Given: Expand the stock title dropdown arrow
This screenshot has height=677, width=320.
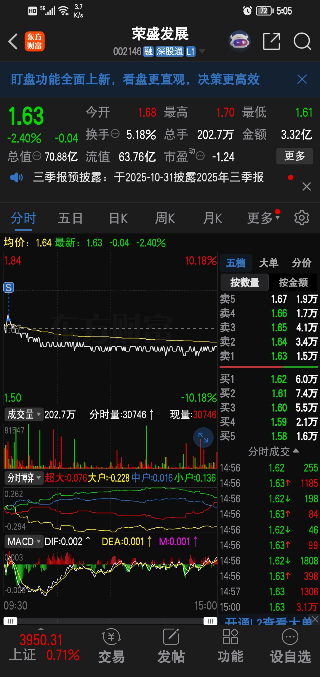Looking at the screenshot, I should pos(202,51).
